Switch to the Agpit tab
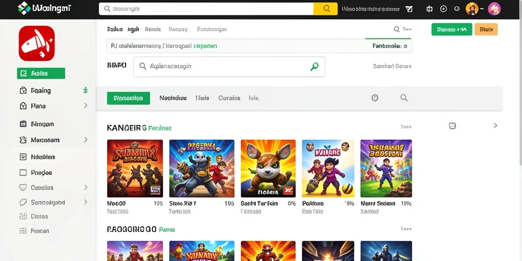522x261 pixels. [134, 29]
